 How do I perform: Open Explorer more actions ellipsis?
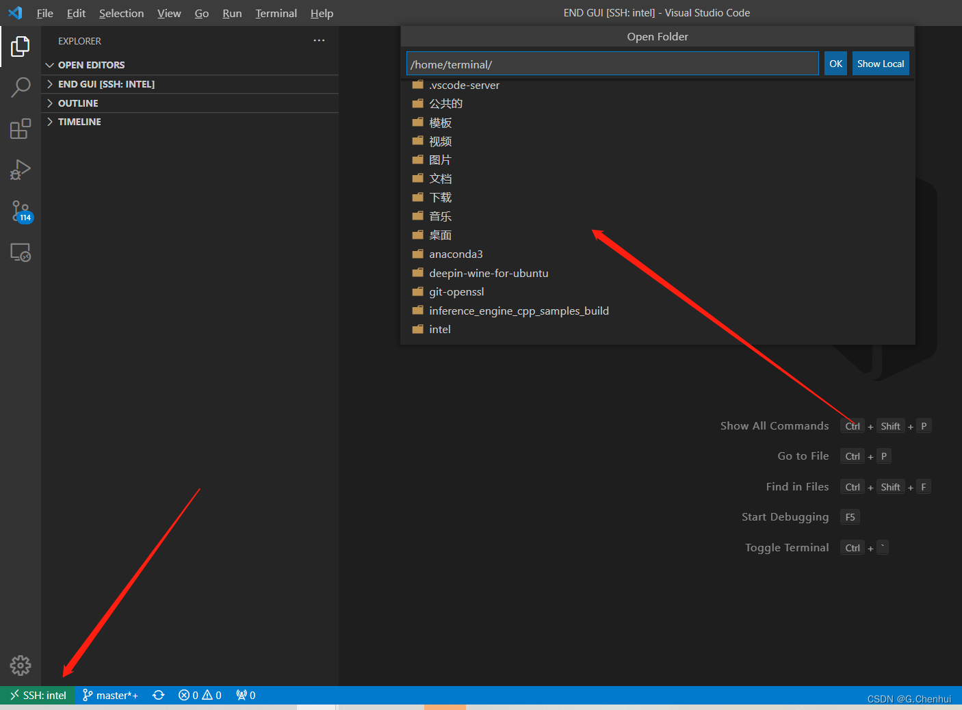pos(319,41)
